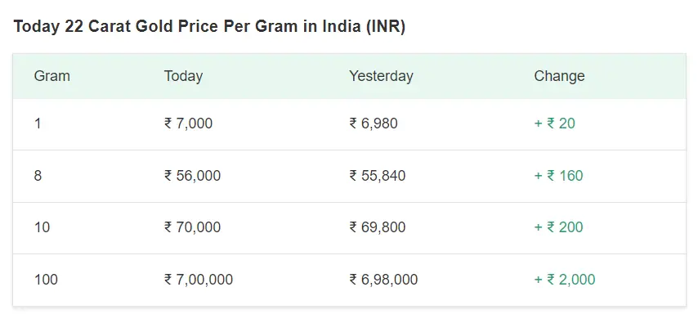Click today's price ₹ 7,00,000

point(199,280)
